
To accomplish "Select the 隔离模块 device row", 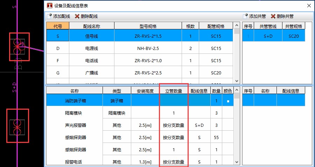I will 74,113.
